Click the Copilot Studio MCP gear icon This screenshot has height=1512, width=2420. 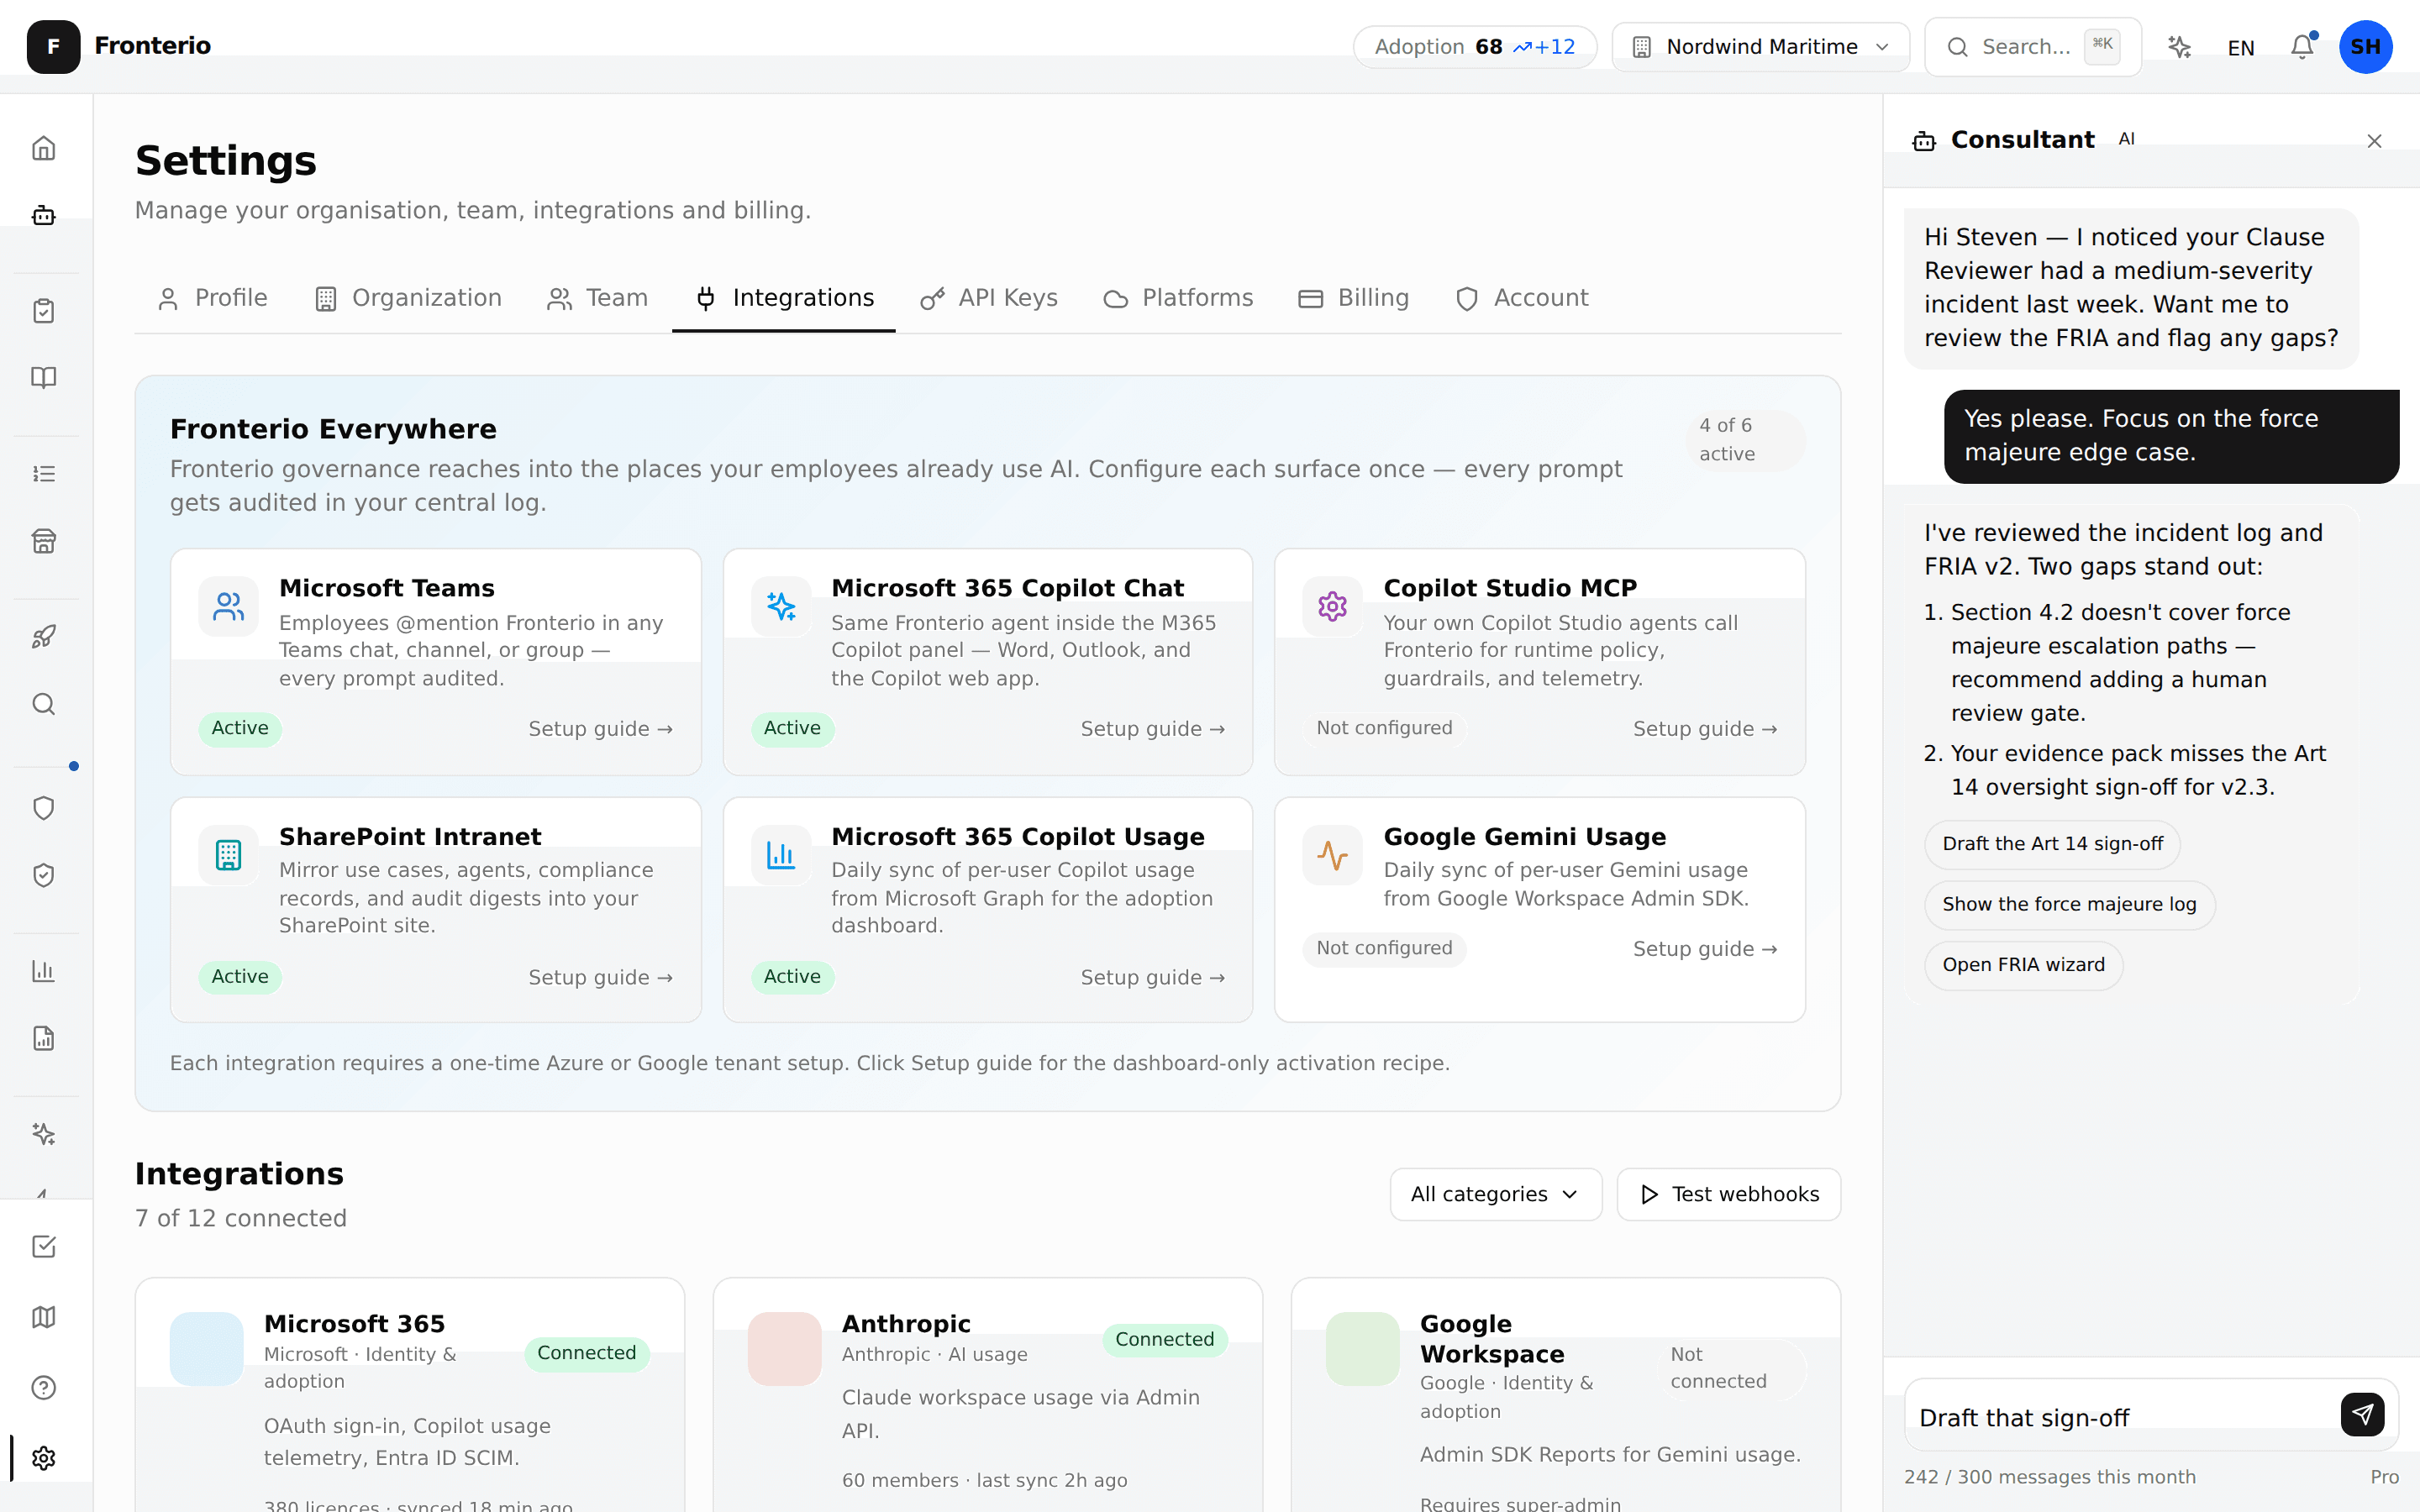1332,607
